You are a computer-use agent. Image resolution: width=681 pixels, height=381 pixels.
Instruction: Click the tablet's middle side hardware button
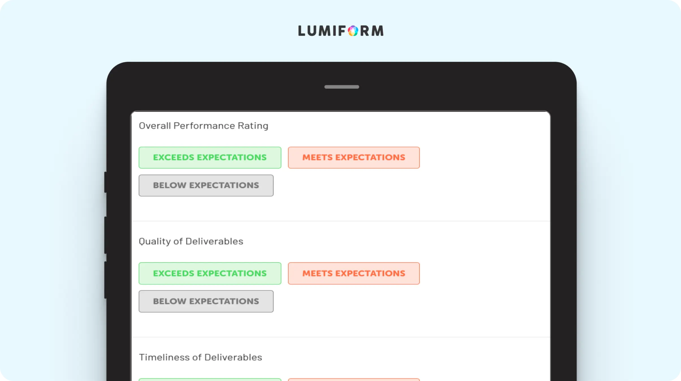tap(105, 235)
